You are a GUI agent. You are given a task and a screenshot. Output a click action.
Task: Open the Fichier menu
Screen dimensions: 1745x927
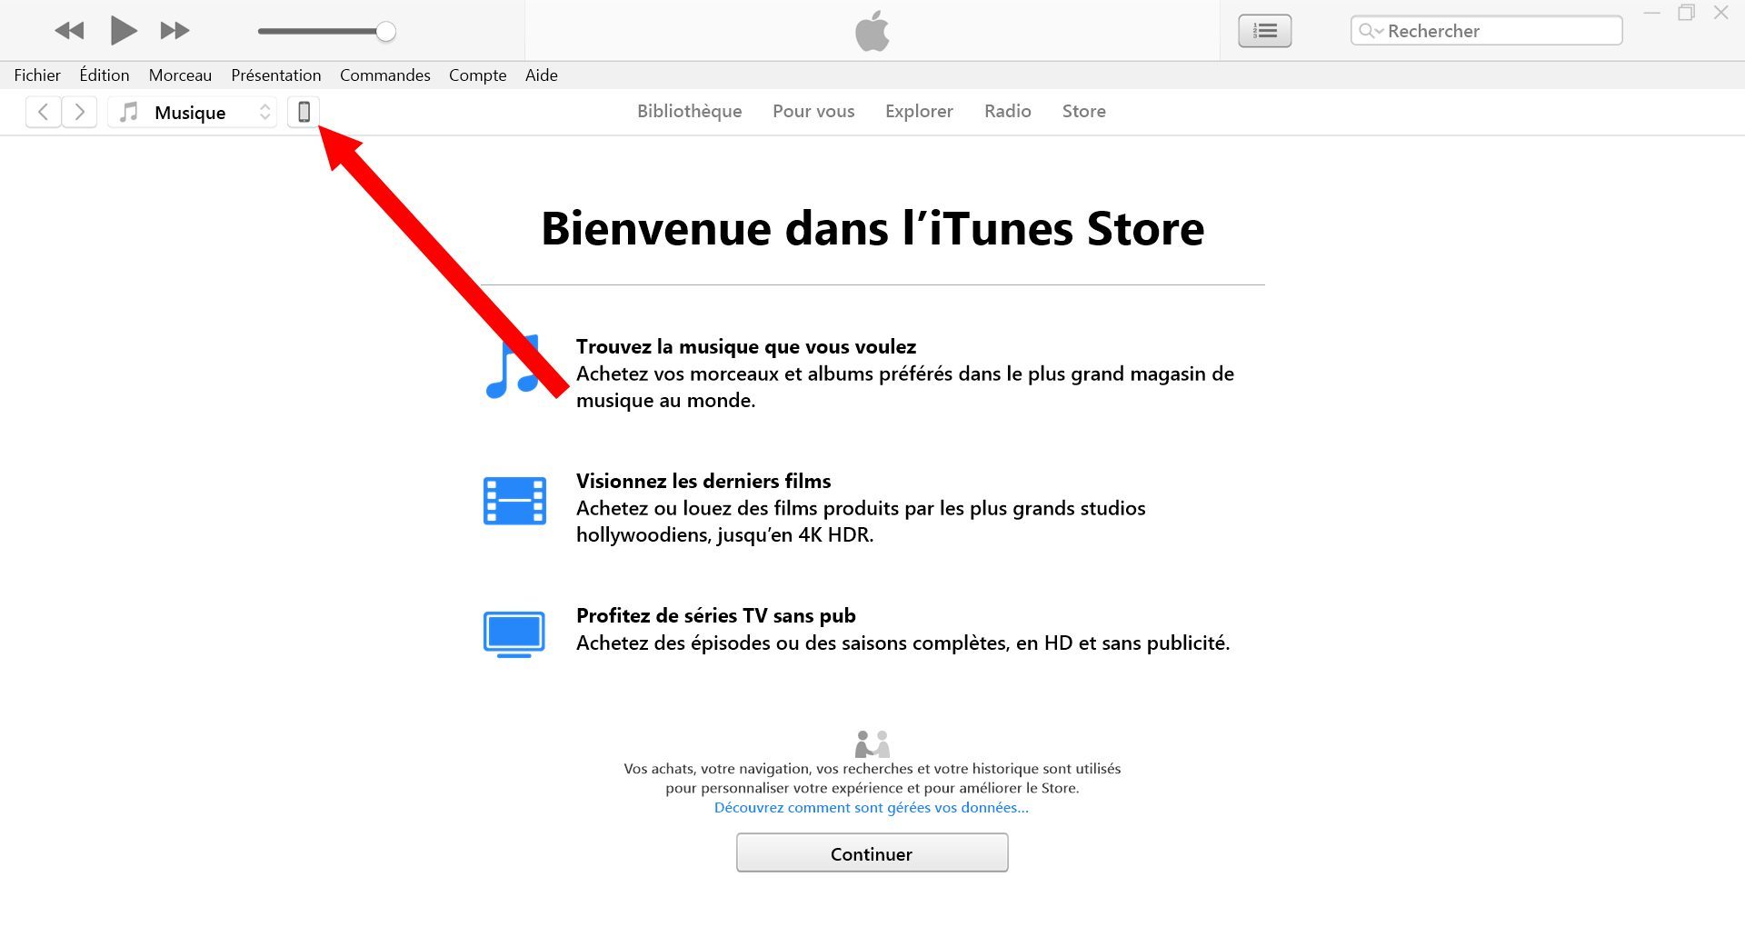point(37,75)
